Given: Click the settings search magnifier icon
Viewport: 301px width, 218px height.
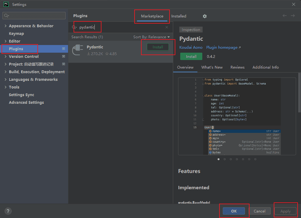Looking at the screenshot, I should [6, 16].
